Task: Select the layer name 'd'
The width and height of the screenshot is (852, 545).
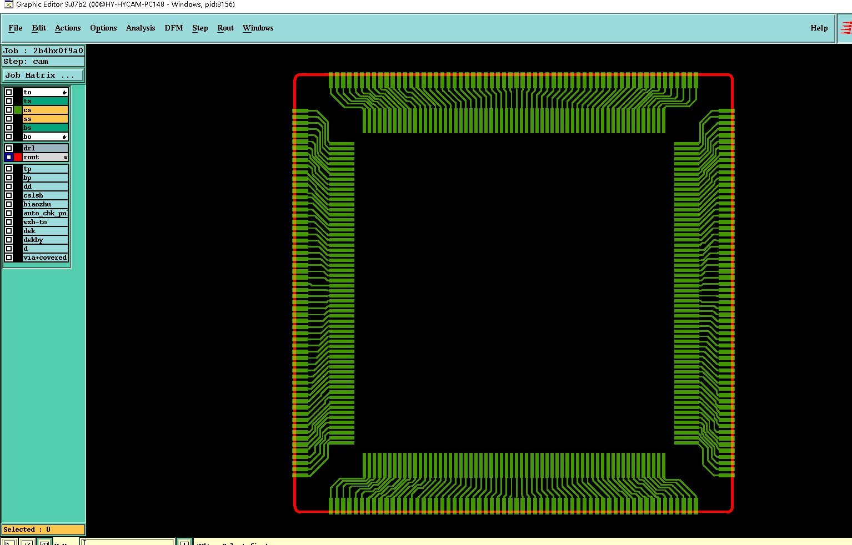Action: point(45,249)
